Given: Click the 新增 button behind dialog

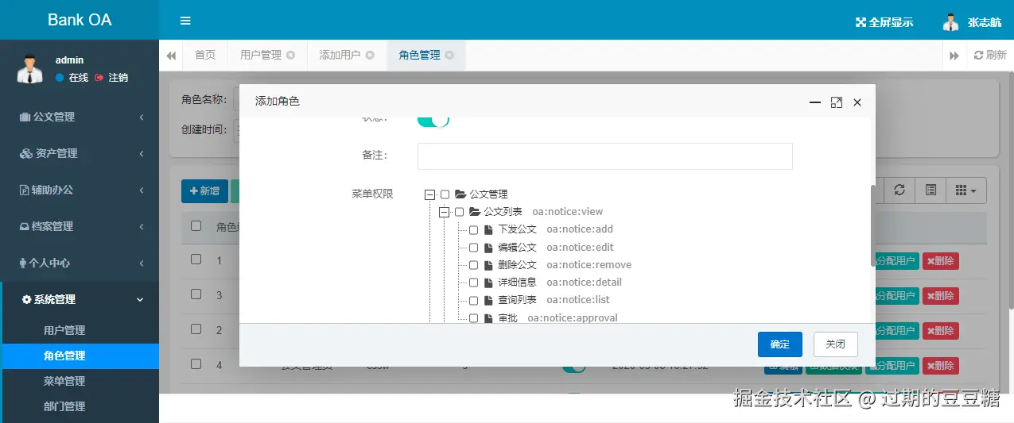Looking at the screenshot, I should click(204, 191).
